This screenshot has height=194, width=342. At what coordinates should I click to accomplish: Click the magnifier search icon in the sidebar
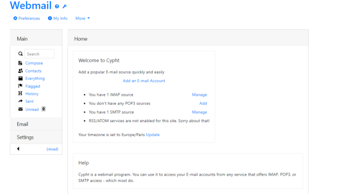point(20,54)
